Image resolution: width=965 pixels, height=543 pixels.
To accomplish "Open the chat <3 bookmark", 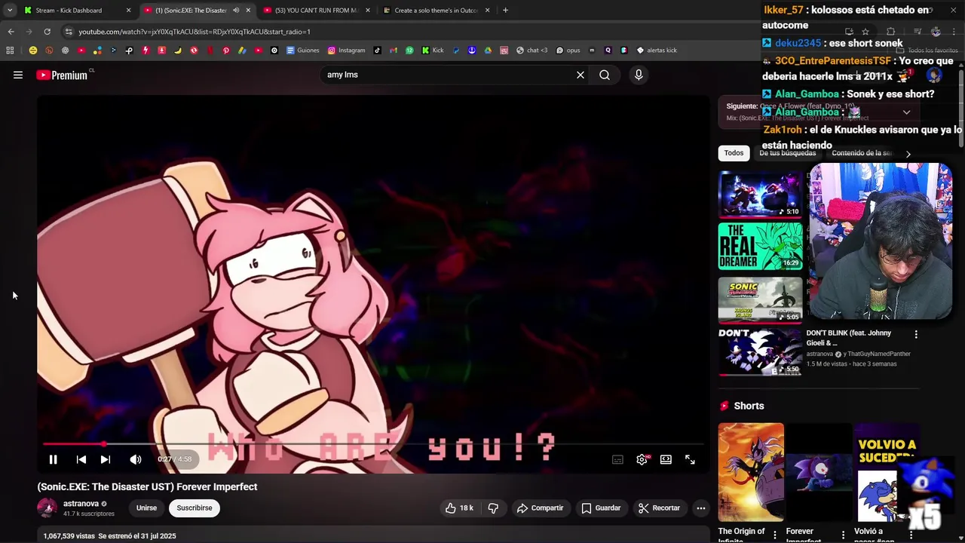I will (532, 51).
